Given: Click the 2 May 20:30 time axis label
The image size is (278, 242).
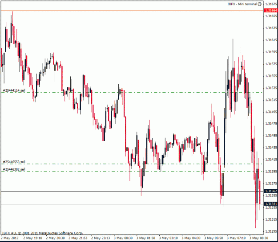Looking at the screenshot, I should pos(55,238).
